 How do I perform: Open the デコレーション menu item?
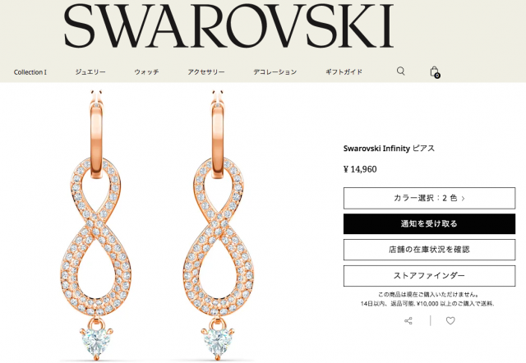pos(275,71)
